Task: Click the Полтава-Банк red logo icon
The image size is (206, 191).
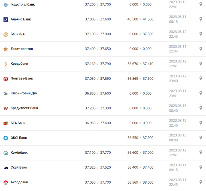Action: (6, 79)
